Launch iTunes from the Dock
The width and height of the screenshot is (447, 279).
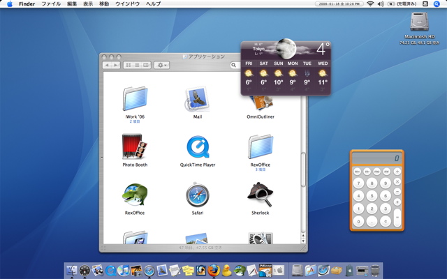pos(123,270)
